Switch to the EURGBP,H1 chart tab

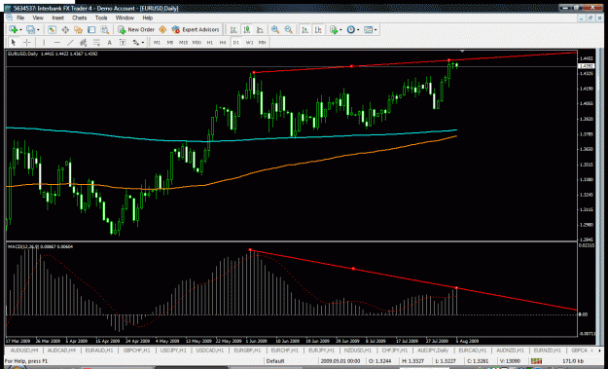pos(247,351)
